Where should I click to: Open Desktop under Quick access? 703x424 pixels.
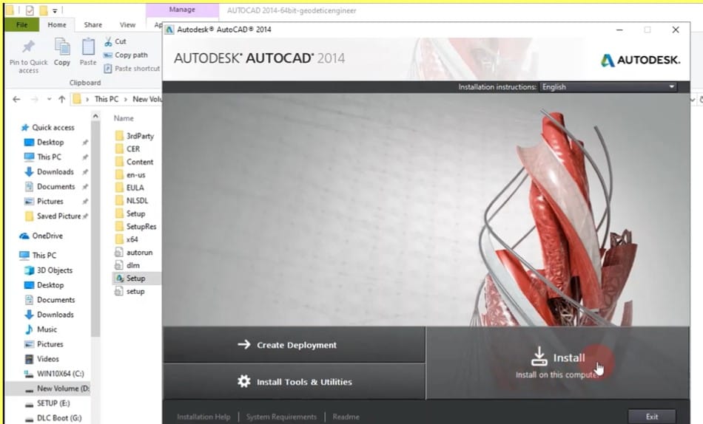pyautogui.click(x=50, y=143)
